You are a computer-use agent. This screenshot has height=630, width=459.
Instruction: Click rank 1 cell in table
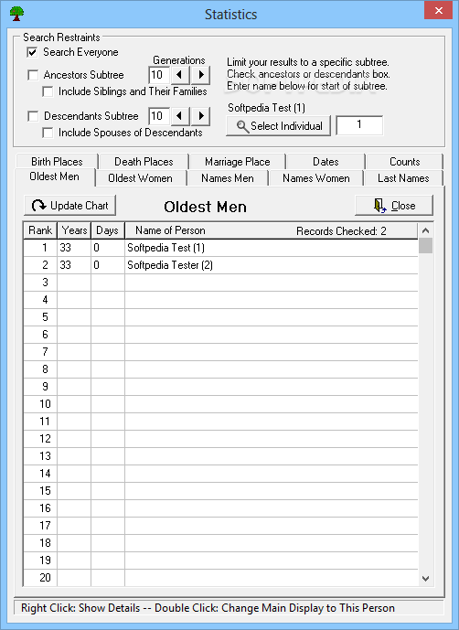click(40, 248)
